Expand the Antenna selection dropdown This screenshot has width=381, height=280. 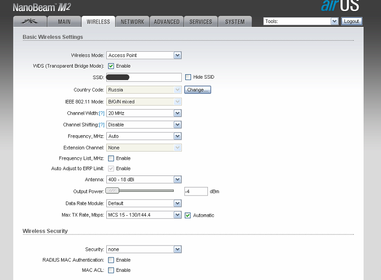(143, 179)
